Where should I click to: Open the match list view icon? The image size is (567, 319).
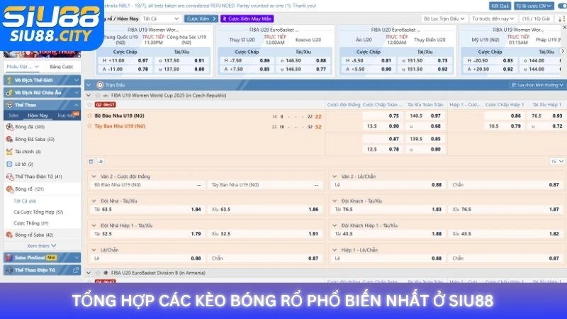[x=91, y=162]
